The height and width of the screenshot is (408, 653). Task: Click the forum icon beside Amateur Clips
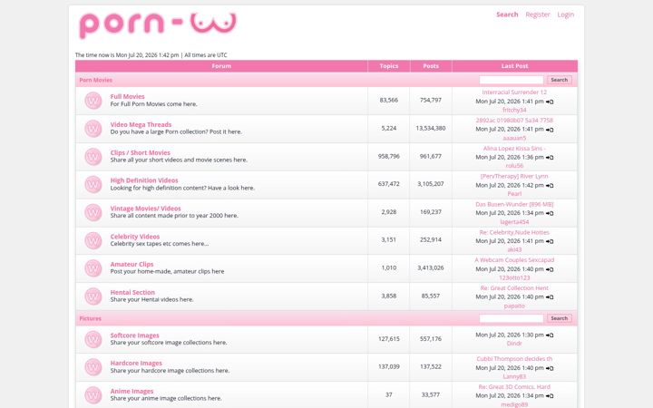[x=93, y=268]
